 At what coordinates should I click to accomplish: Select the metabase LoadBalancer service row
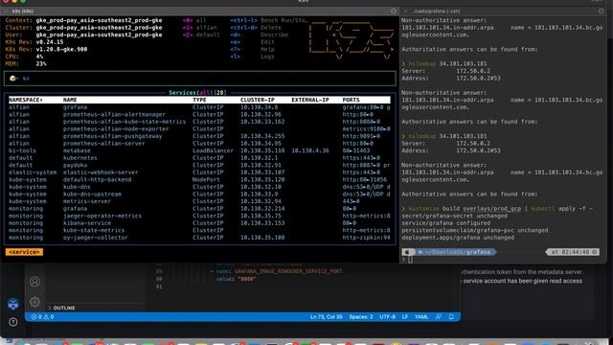199,150
